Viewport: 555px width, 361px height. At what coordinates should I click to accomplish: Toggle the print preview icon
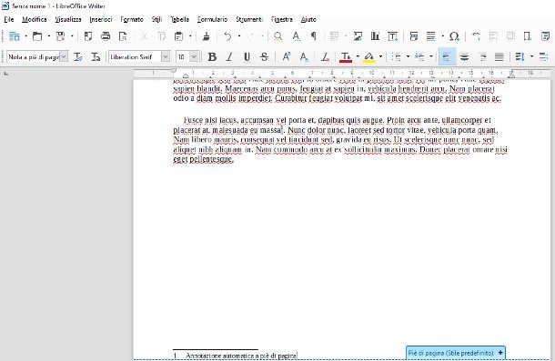click(x=123, y=36)
